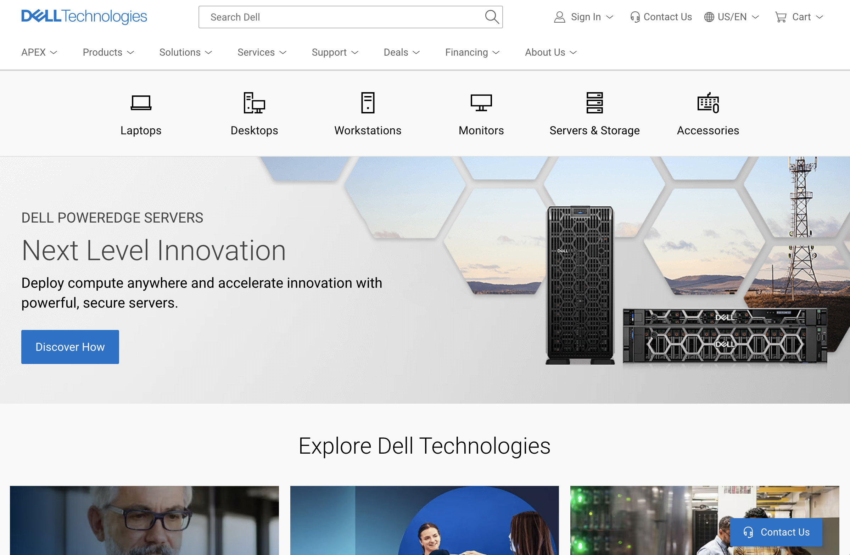This screenshot has width=850, height=555.
Task: Expand the Sign In dropdown
Action: 583,17
